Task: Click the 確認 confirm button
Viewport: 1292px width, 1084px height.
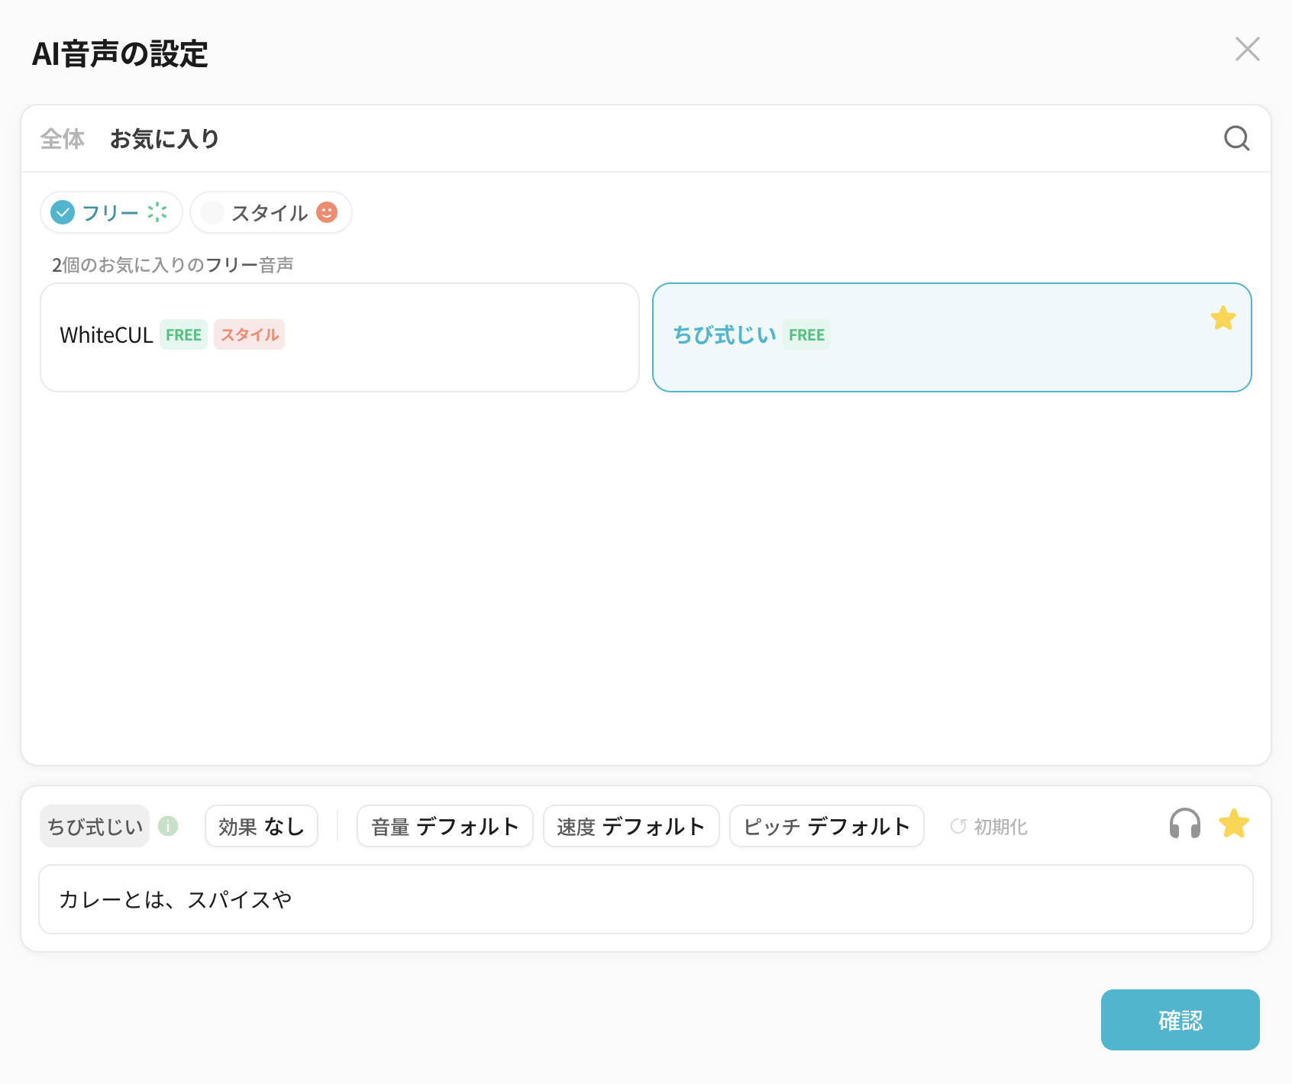Action: pyautogui.click(x=1181, y=1020)
